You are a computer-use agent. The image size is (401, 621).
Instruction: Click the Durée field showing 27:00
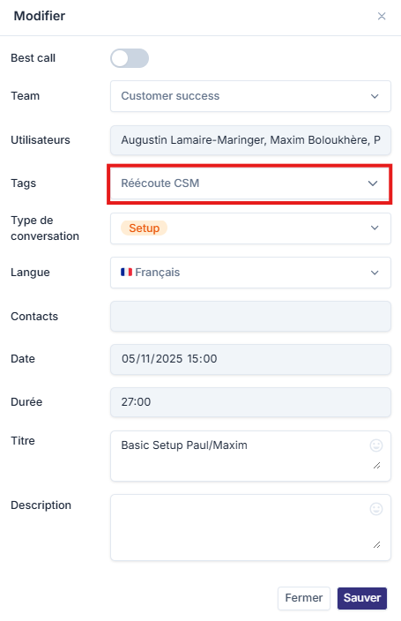250,402
